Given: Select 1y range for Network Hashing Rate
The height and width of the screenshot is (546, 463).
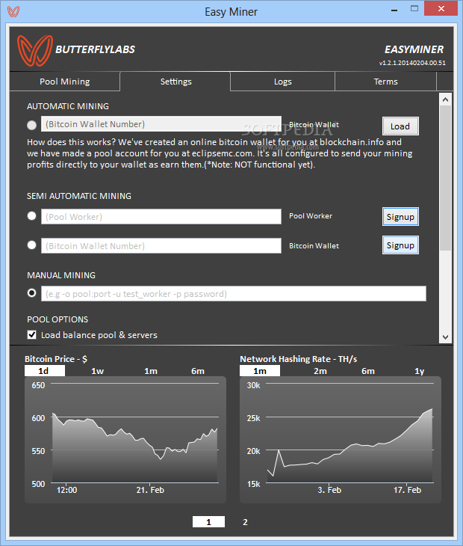Looking at the screenshot, I should point(419,371).
